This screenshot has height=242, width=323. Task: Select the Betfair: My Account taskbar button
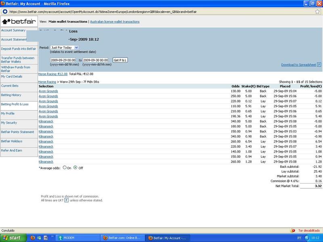pos(168,238)
